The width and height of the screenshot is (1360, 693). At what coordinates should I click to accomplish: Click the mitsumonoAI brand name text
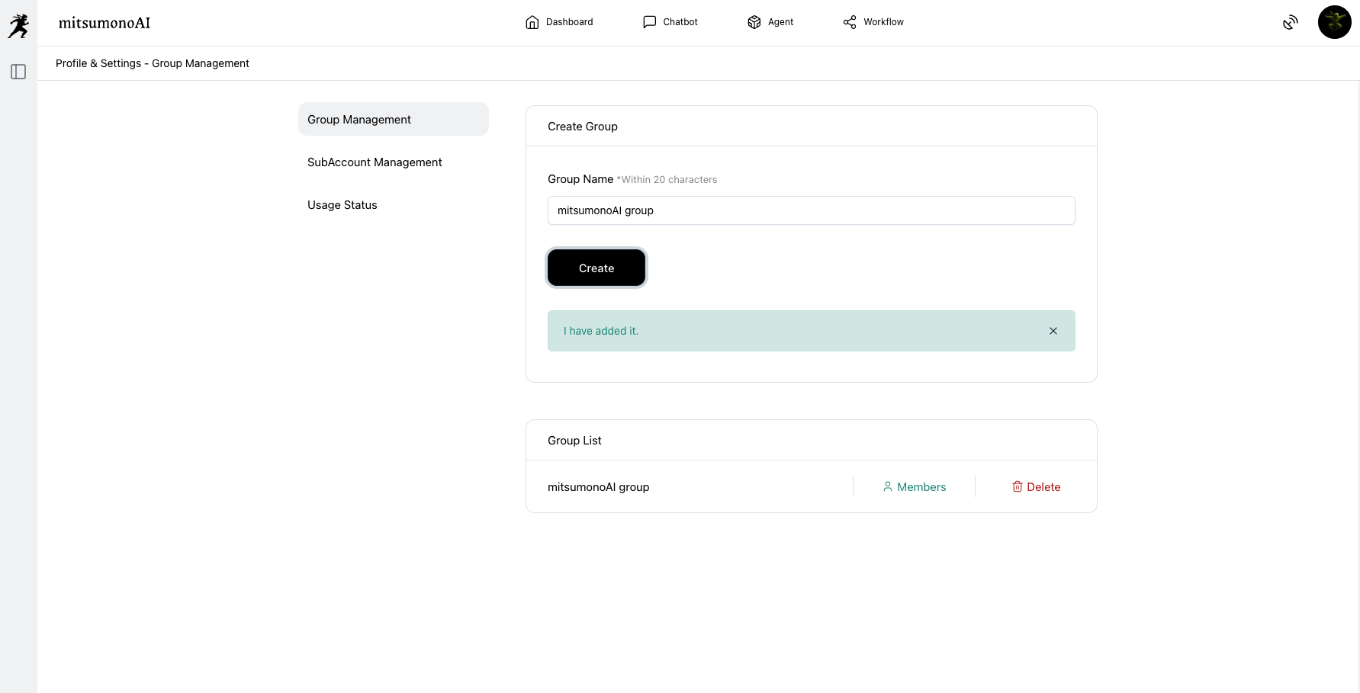(104, 23)
